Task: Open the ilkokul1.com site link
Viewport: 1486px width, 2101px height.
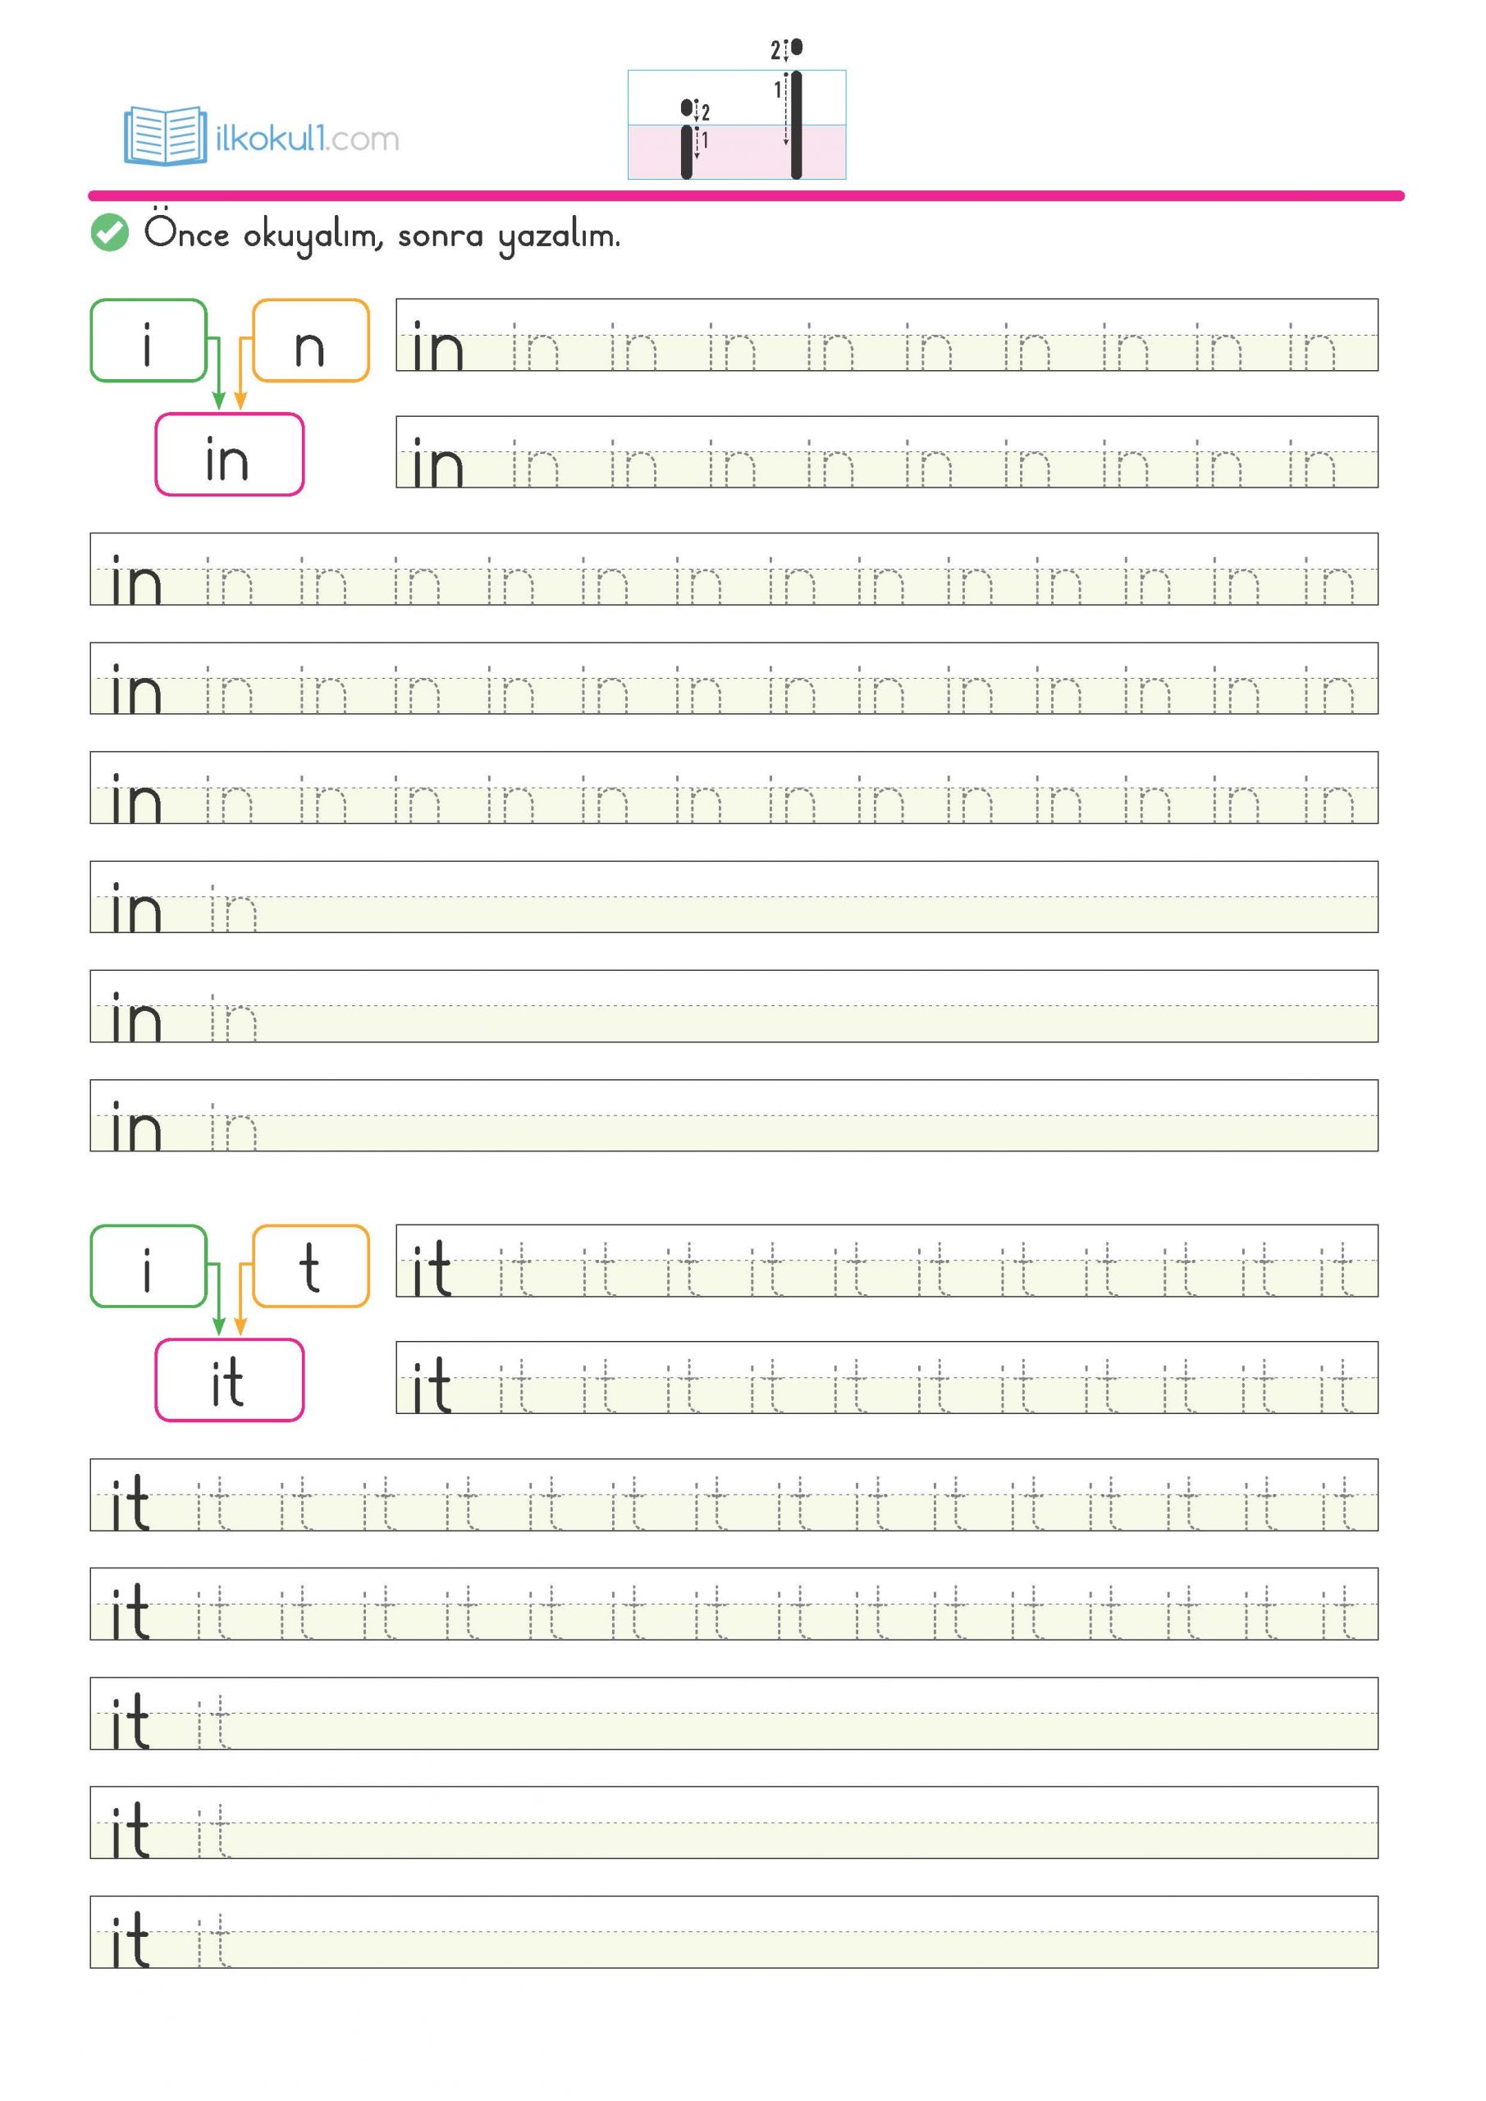Action: (x=307, y=139)
